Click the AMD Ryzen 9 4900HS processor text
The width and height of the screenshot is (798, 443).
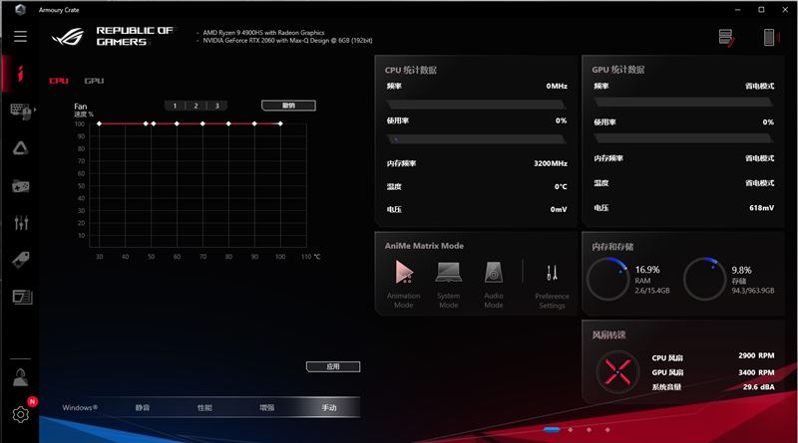pos(263,33)
